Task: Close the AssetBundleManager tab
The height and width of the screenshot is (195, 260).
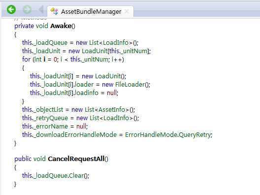Action: tap(127, 11)
